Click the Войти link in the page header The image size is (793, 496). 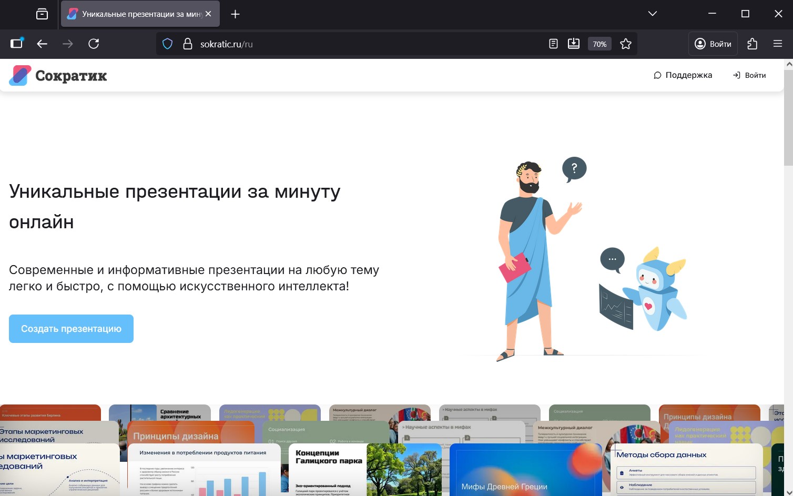tap(749, 75)
